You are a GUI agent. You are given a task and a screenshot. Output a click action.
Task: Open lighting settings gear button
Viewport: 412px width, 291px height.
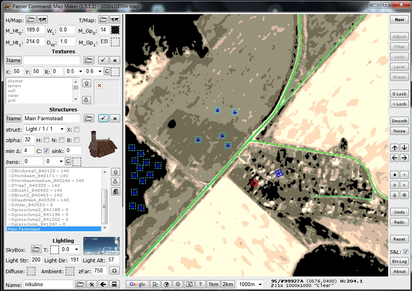pos(114,270)
